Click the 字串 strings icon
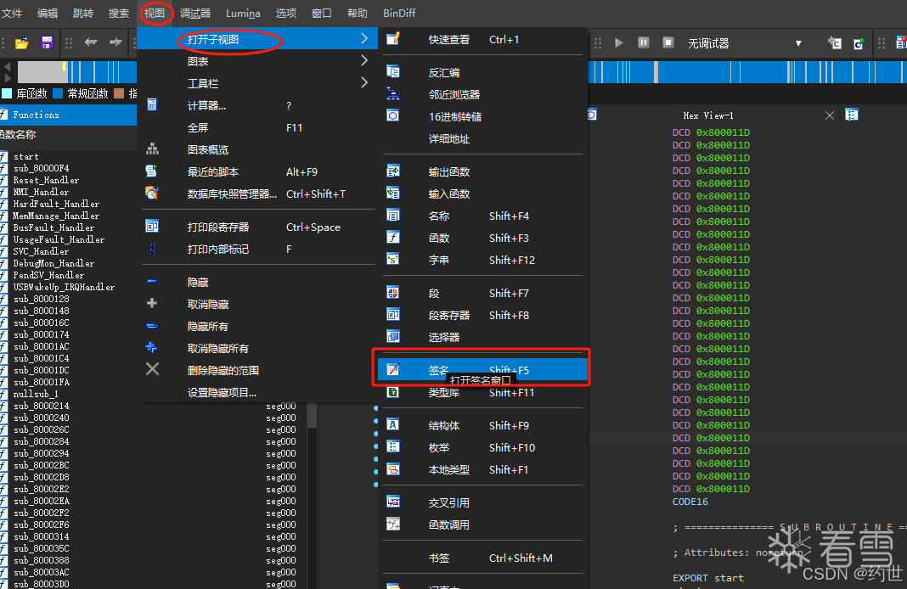The height and width of the screenshot is (589, 907). 393,259
